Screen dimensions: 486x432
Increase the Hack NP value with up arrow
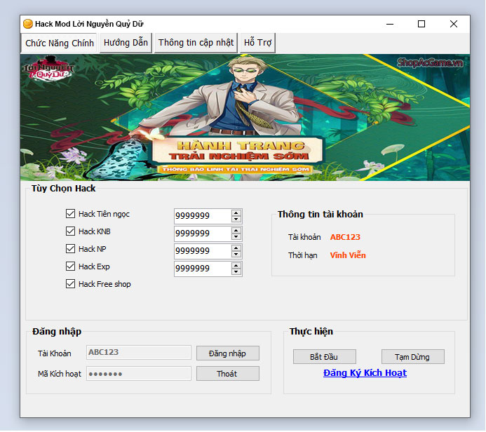point(236,248)
